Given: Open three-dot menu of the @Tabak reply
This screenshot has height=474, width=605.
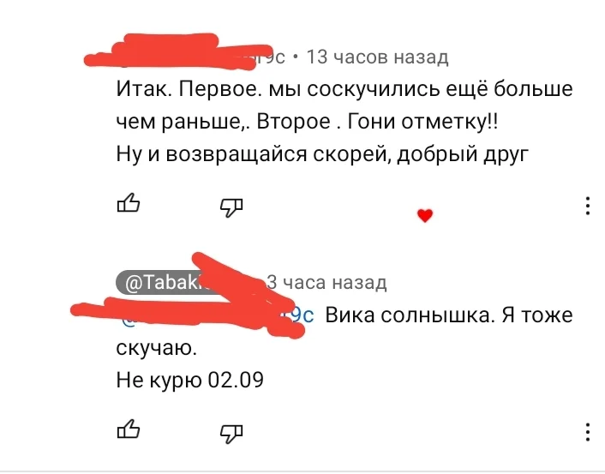Looking at the screenshot, I should (587, 429).
